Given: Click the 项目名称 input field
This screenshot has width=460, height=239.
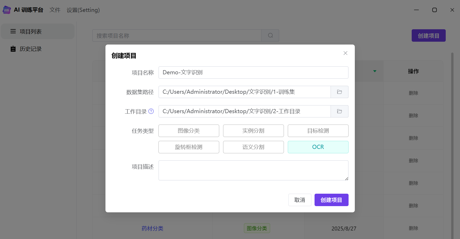Looking at the screenshot, I should 253,73.
